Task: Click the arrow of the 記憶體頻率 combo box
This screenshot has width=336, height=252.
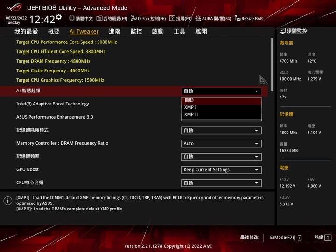Action: point(256,157)
